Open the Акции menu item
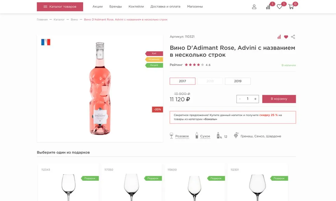Screen dimensions: 336x201 click(97, 6)
